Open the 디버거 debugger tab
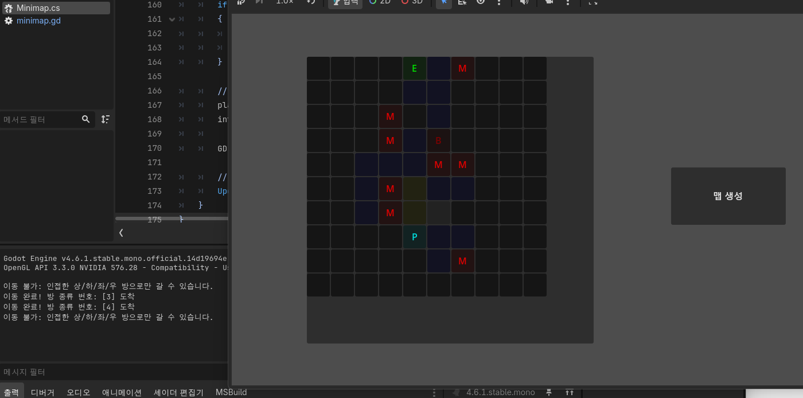The image size is (803, 398). (42, 392)
